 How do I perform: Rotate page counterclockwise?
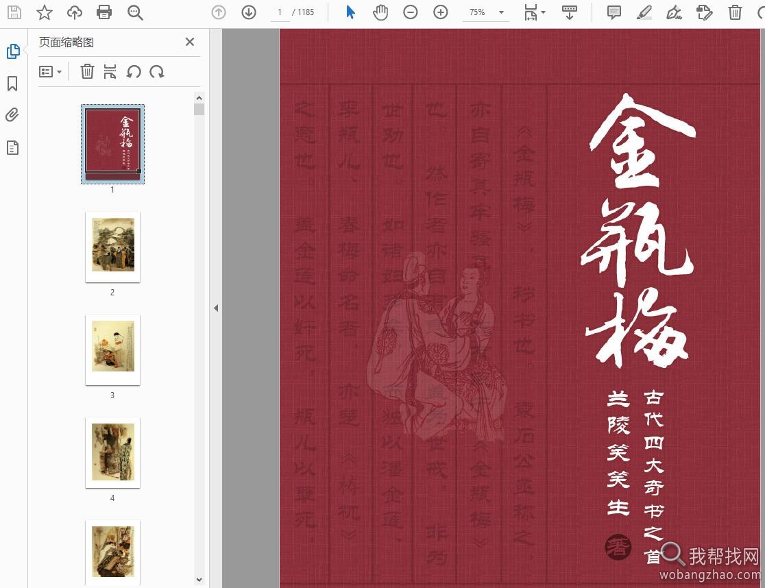tap(134, 72)
